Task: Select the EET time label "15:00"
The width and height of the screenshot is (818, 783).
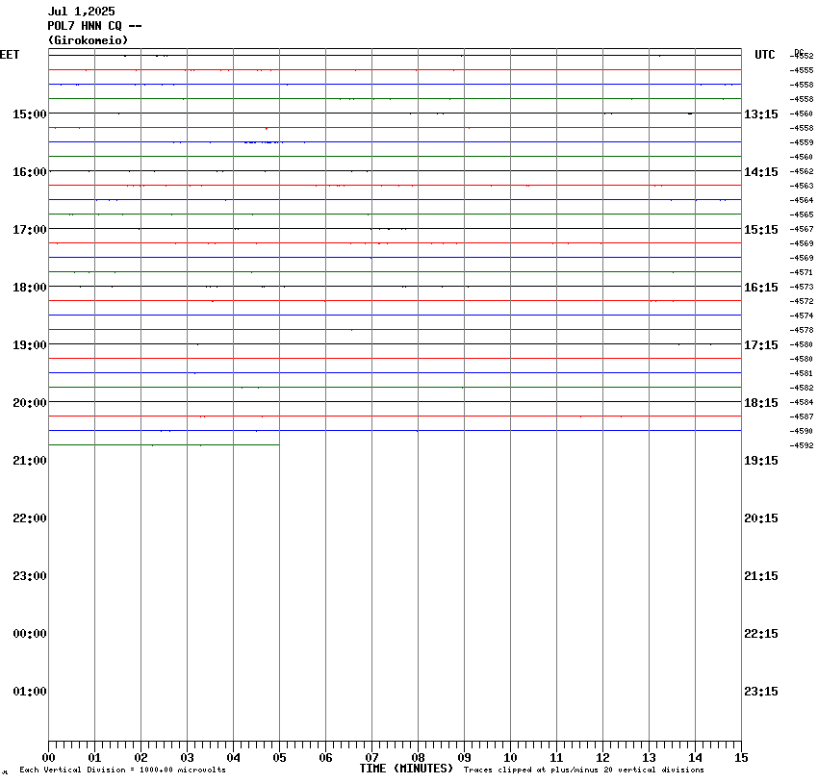Action: click(x=30, y=114)
